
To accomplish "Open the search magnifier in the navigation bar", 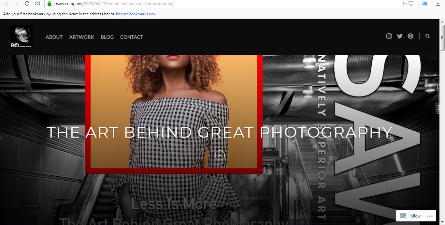I will 427,36.
